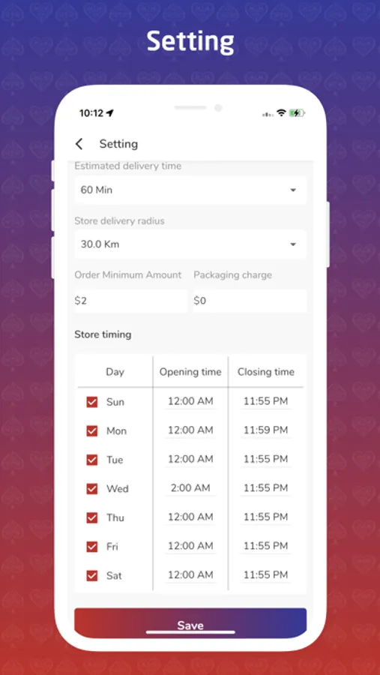Edit the Packaging charge field
This screenshot has height=675, width=380.
coord(250,301)
